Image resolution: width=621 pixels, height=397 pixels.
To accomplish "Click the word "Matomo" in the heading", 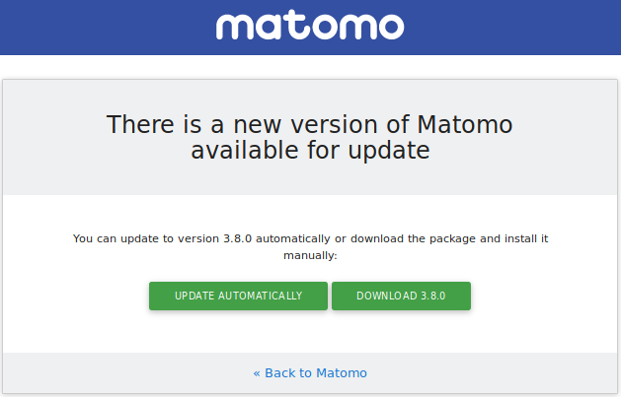I will 465,125.
